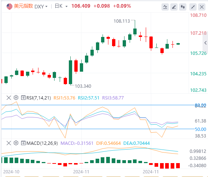Close the chart with the X icon
Image resolution: width=208 pixels, height=177 pixels.
coord(202,7)
